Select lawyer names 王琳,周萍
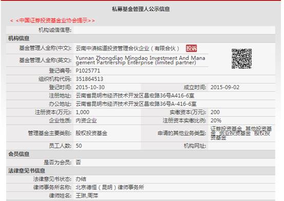The image size is (284, 201). coord(87,195)
